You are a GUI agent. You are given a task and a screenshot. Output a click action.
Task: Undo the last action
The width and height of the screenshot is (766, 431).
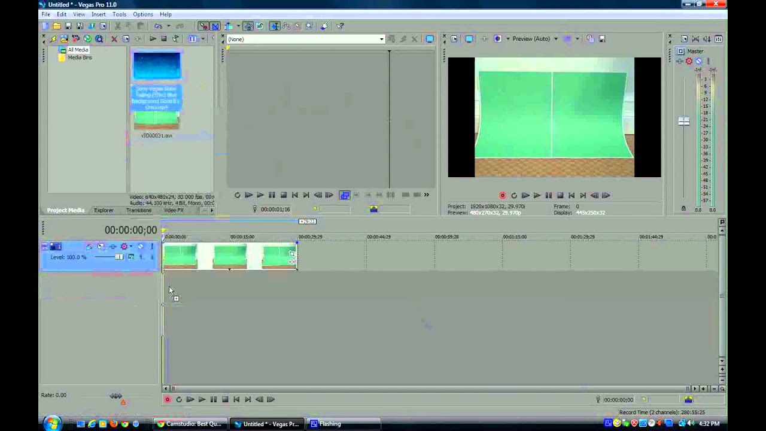coord(158,26)
